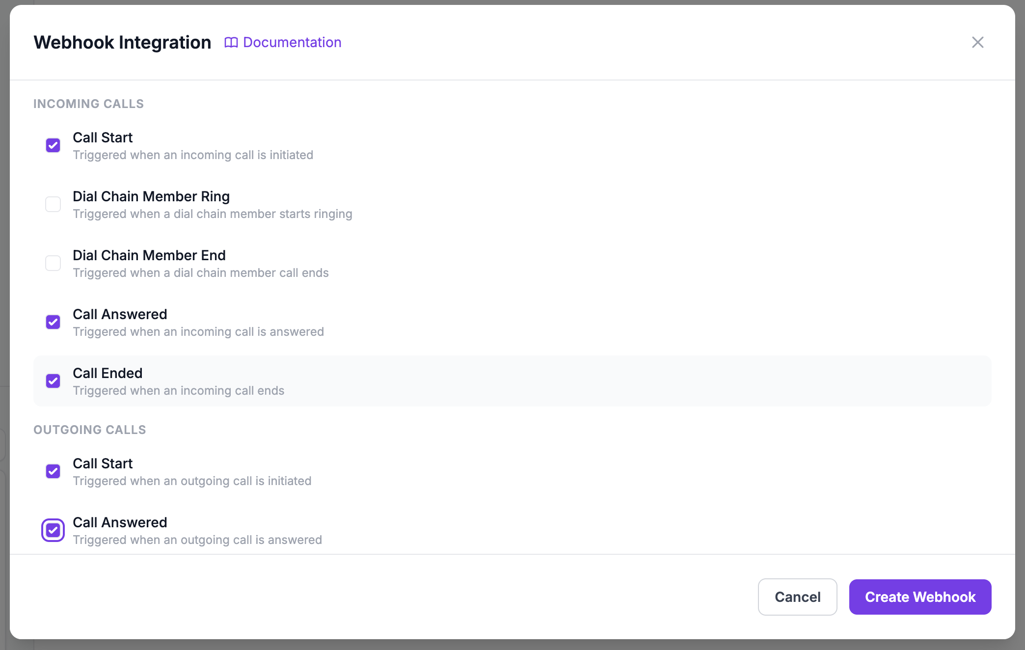The height and width of the screenshot is (650, 1025).
Task: Uncheck the outgoing Call Start checkbox
Action: tap(53, 471)
